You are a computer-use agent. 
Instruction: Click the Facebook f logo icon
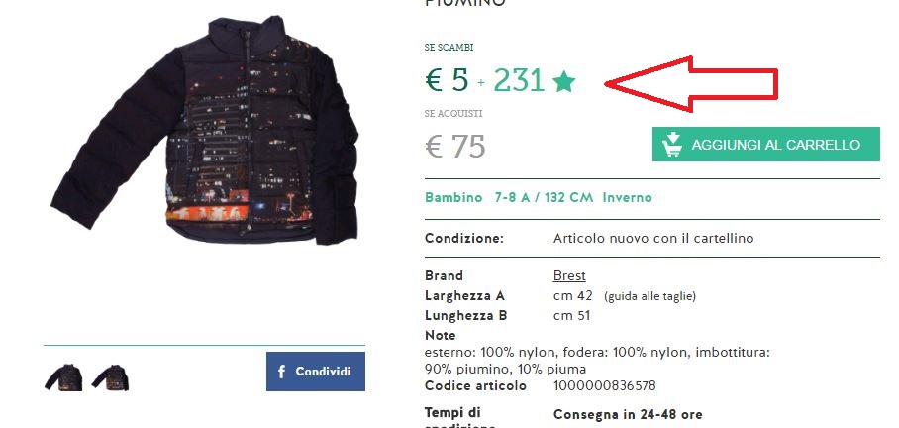tap(281, 372)
